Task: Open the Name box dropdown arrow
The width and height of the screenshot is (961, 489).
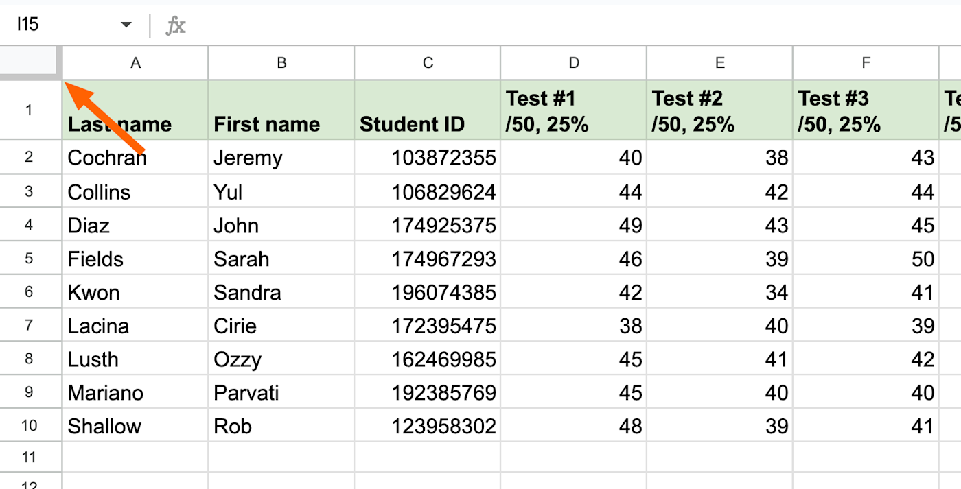Action: (x=126, y=25)
